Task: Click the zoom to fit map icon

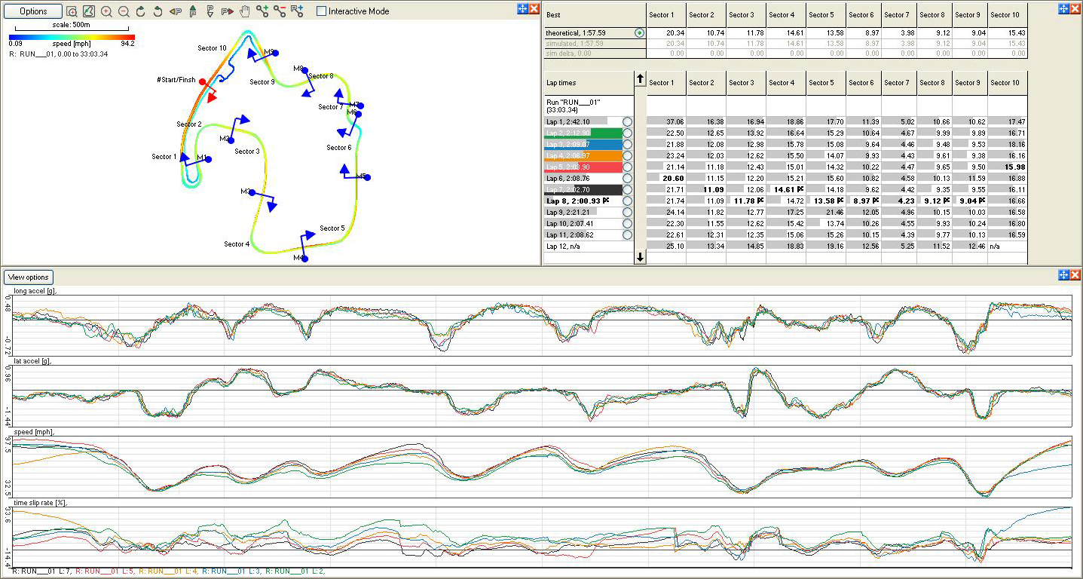Action: [72, 11]
